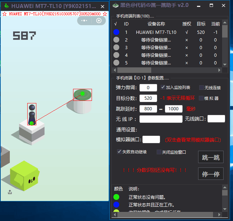Tap the share icon in the game view
The image size is (233, 221).
point(10,192)
